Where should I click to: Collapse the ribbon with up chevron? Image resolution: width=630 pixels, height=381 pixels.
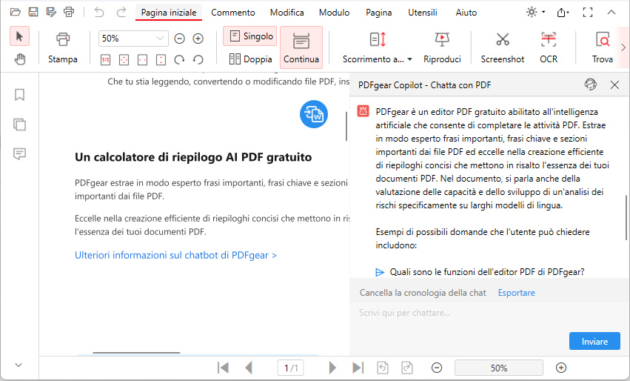point(611,13)
